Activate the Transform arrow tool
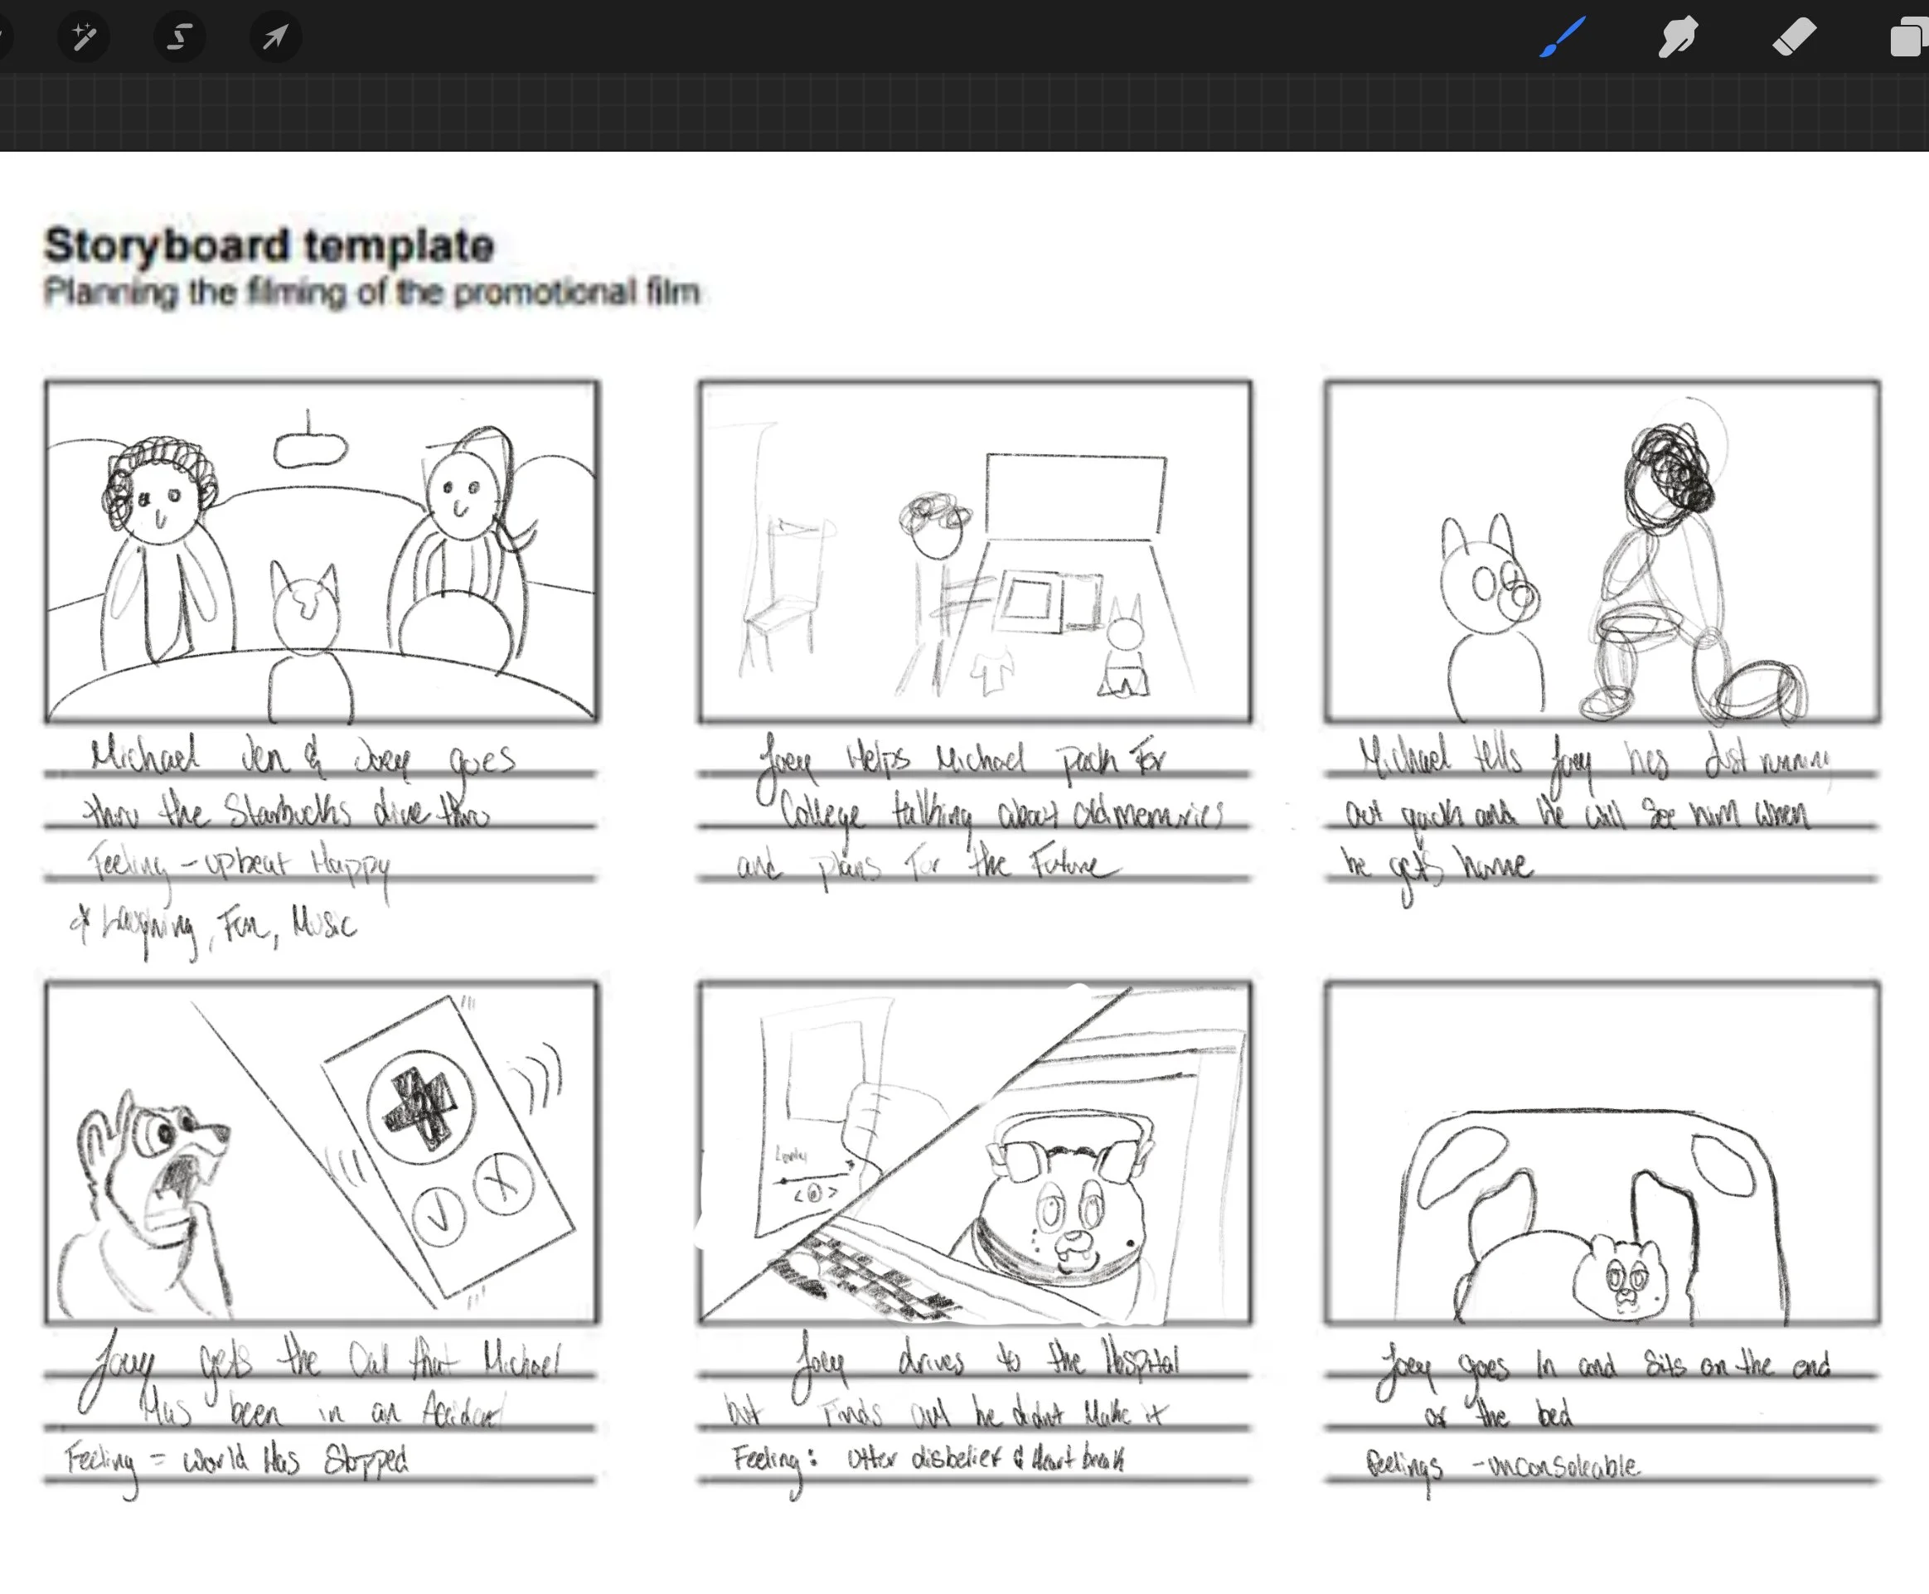The image size is (1929, 1594). coord(274,36)
